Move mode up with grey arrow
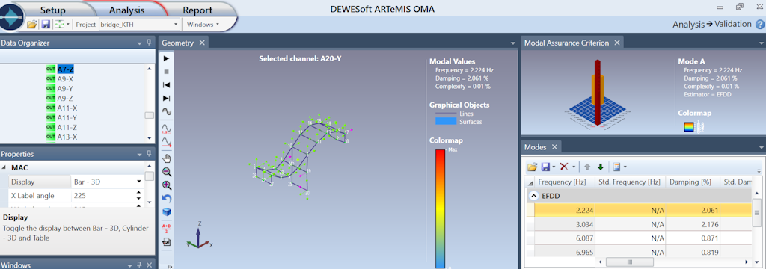The width and height of the screenshot is (766, 269). pos(587,167)
